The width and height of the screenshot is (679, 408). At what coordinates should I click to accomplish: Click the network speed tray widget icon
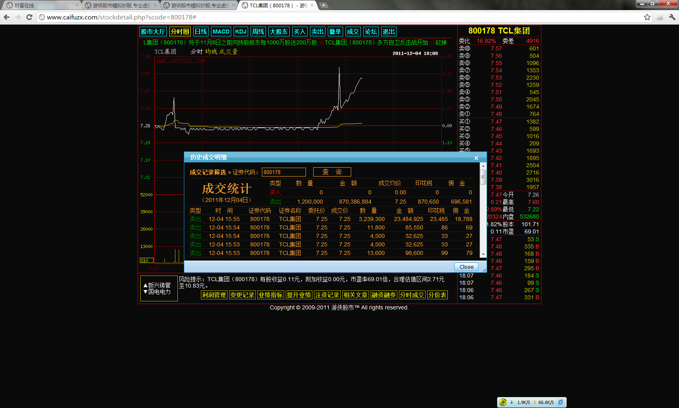[x=503, y=402]
